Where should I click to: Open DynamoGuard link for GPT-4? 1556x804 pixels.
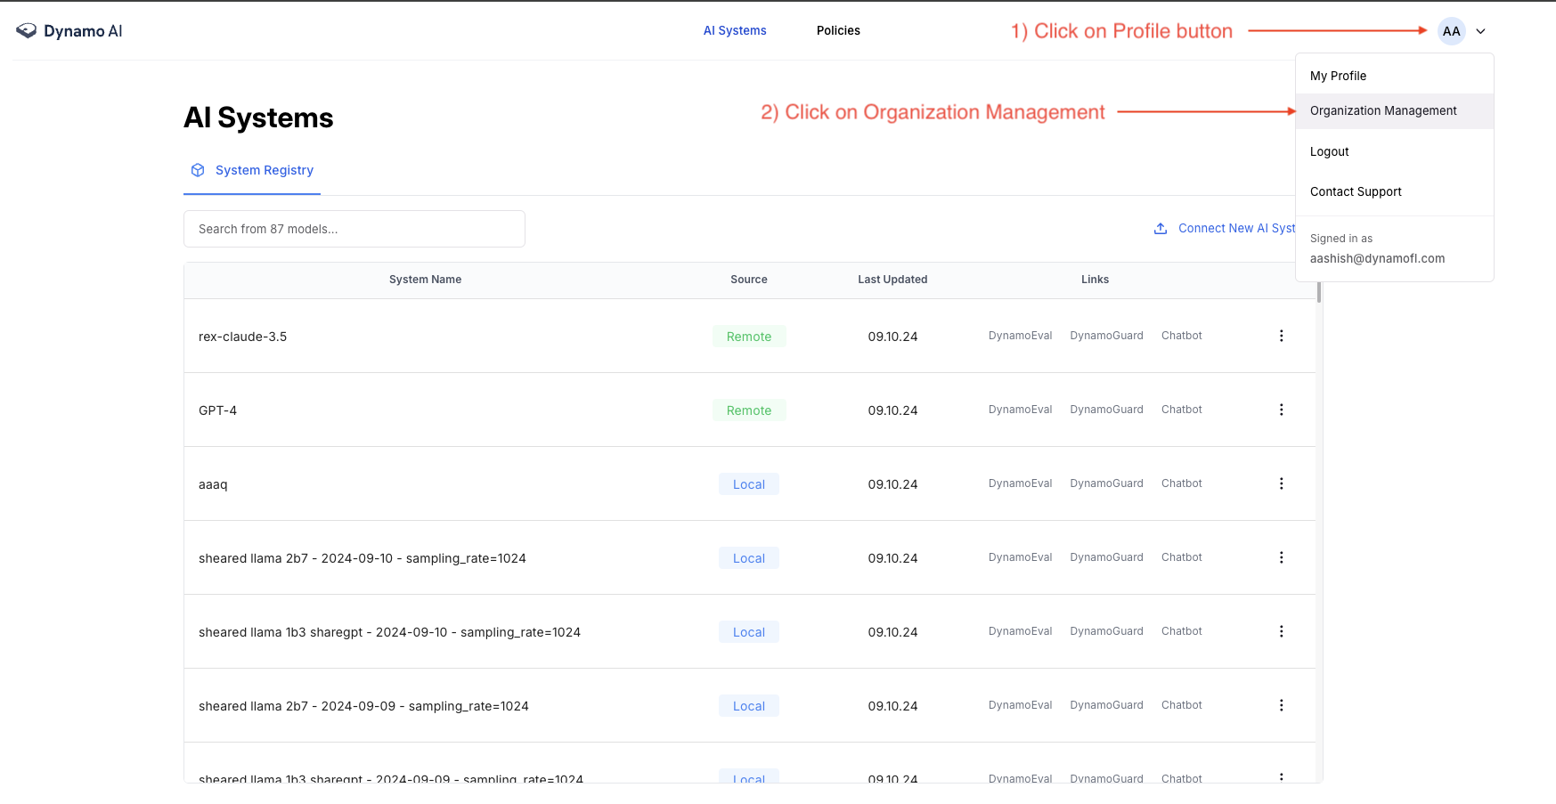(x=1106, y=410)
